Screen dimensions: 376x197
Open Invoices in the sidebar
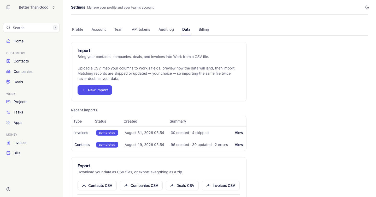(x=31, y=143)
